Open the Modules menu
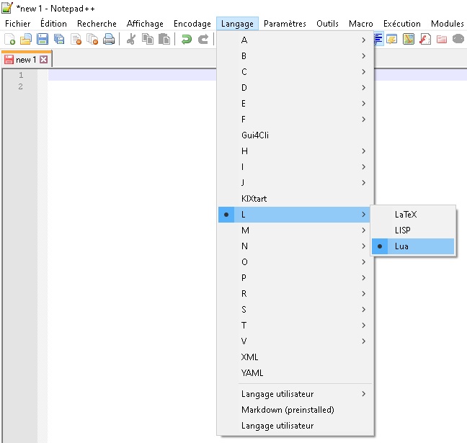 coord(448,24)
